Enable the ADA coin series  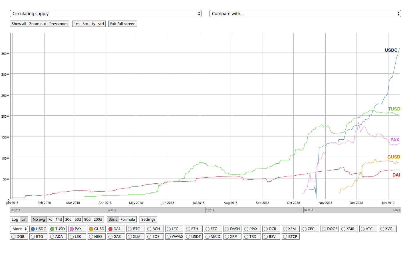click(x=58, y=237)
